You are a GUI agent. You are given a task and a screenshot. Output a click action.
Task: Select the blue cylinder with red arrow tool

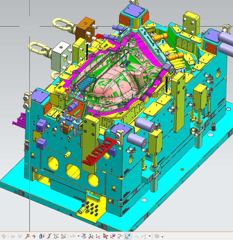[x=42, y=236]
